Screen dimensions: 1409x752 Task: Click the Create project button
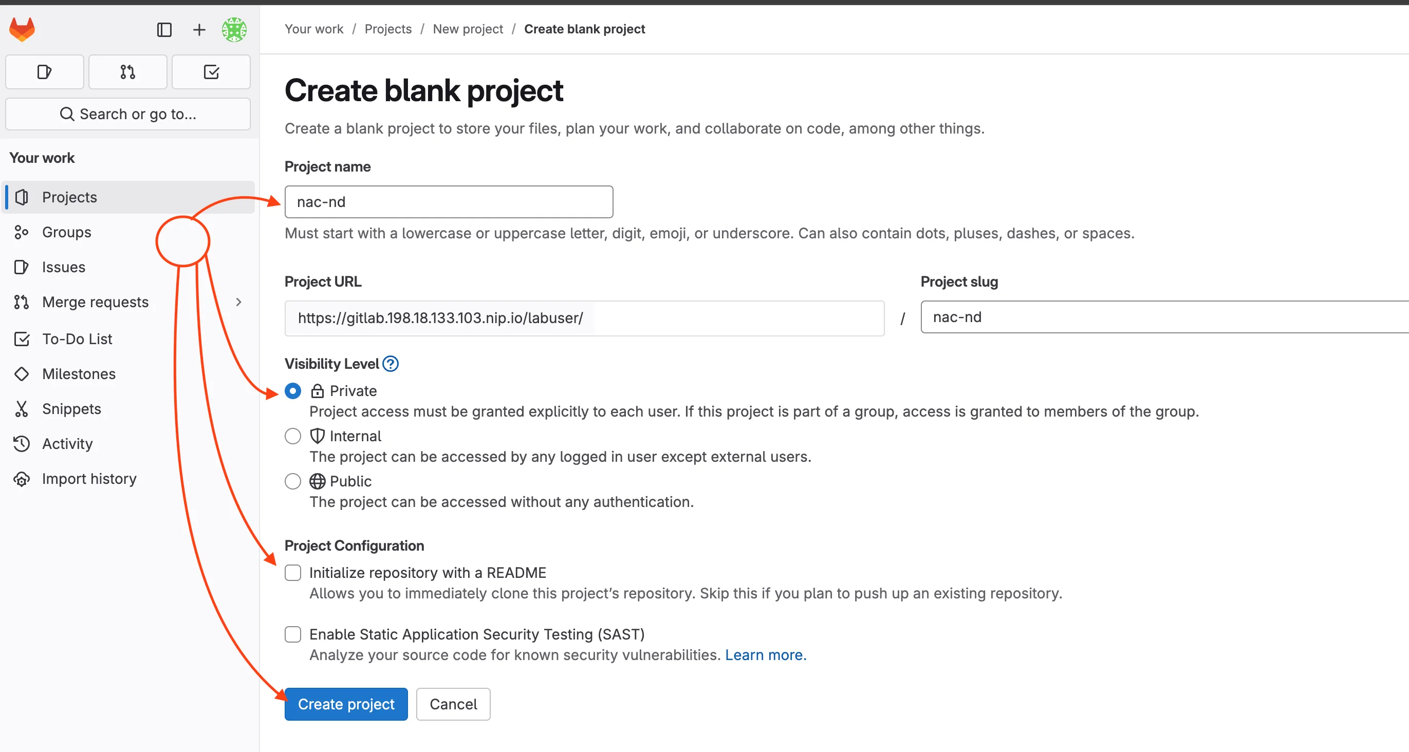coord(346,704)
